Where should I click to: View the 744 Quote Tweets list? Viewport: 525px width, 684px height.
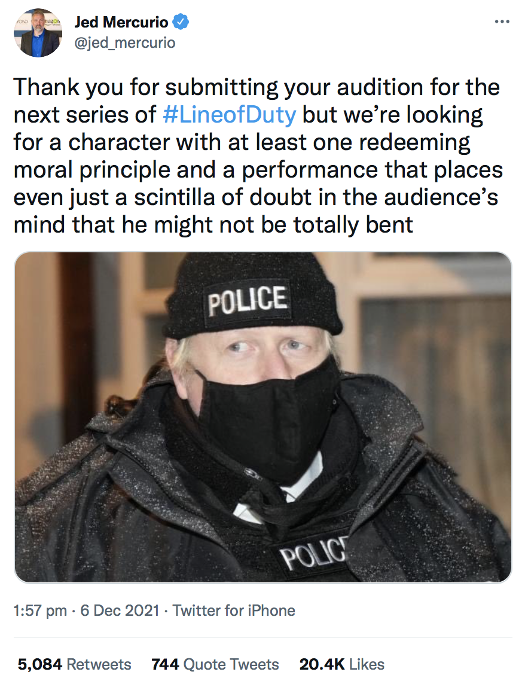tap(215, 664)
